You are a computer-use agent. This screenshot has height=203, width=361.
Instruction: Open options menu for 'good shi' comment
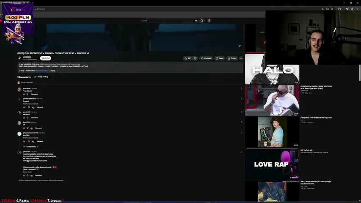pos(241,132)
